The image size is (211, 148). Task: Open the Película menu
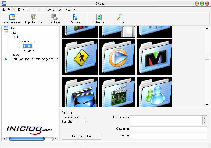[24, 9]
